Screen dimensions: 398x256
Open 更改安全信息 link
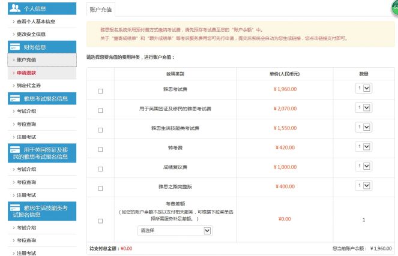[31, 34]
